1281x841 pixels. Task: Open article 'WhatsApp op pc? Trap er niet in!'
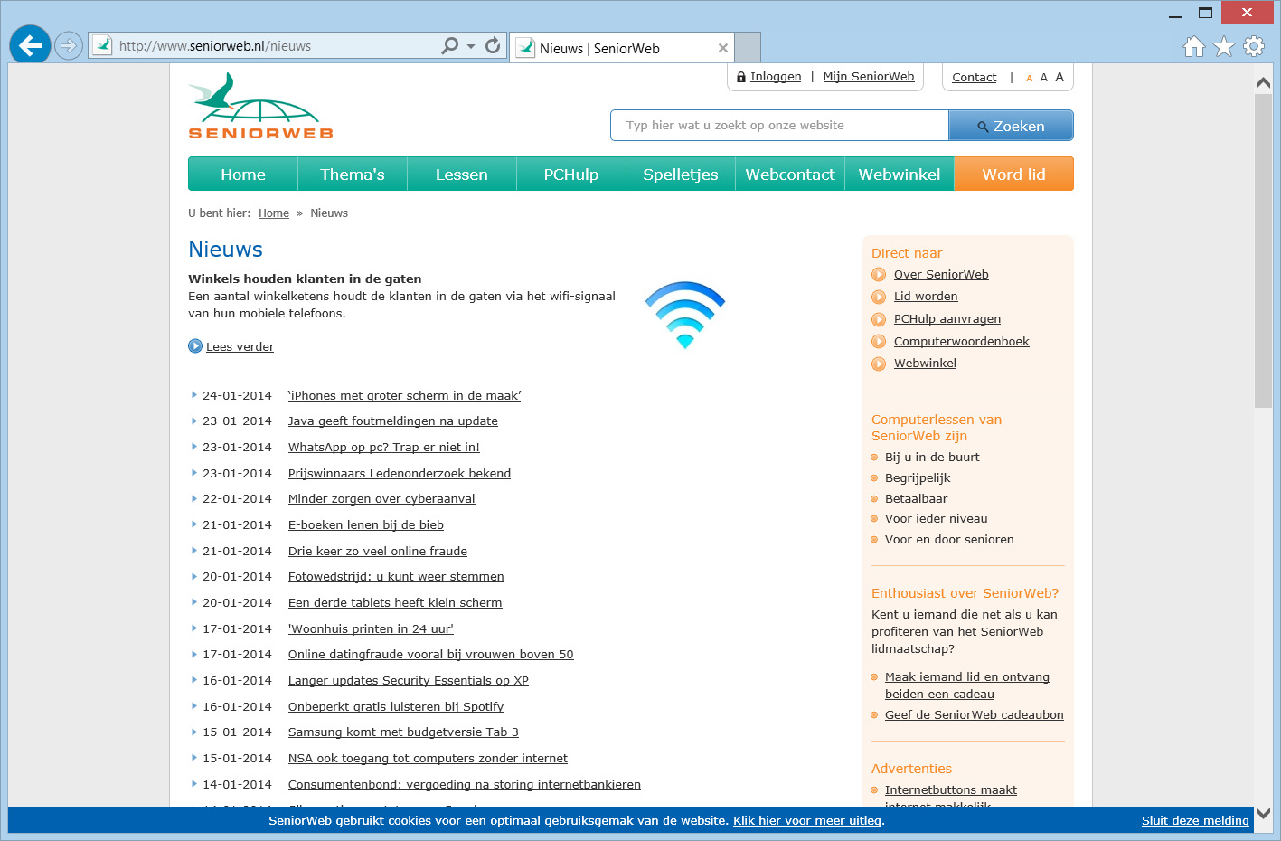pyautogui.click(x=384, y=448)
